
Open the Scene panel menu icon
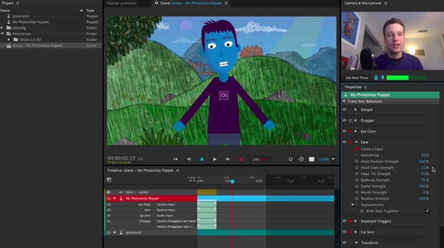click(226, 3)
